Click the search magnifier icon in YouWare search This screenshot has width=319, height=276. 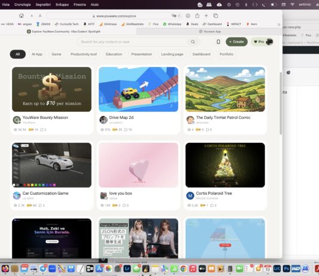(193, 42)
